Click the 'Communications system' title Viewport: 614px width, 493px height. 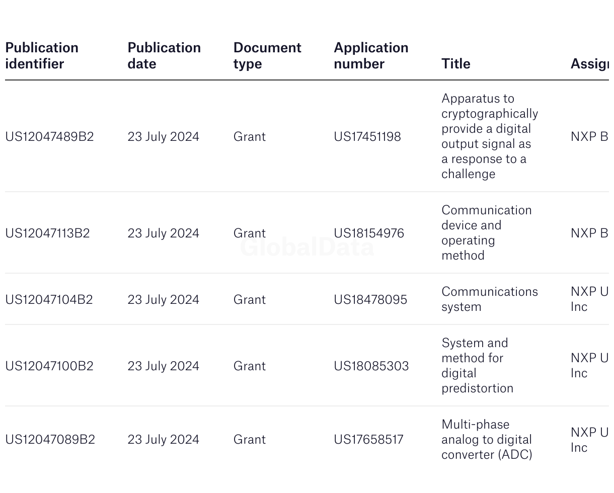click(x=489, y=299)
